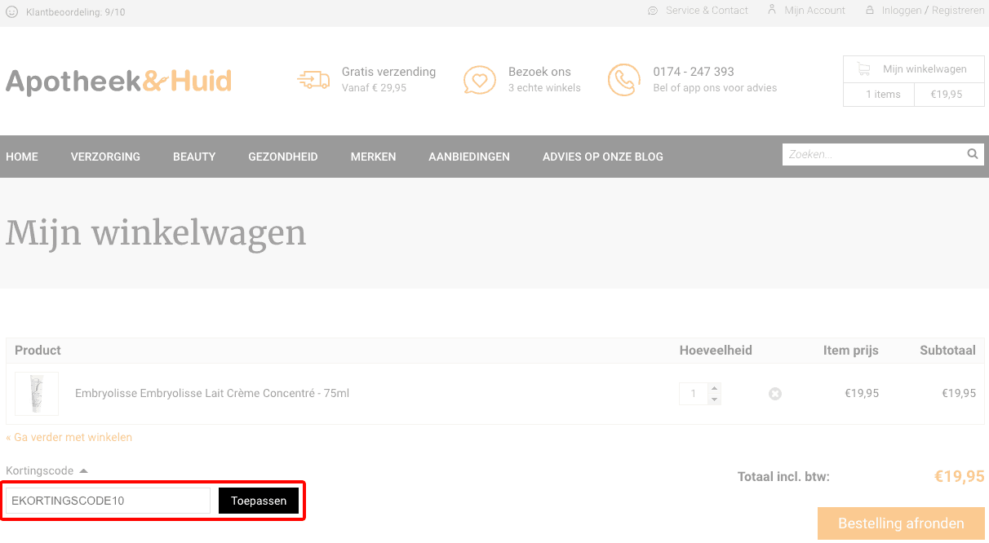The image size is (989, 543).
Task: Click the Klantbeoordeling: 9/10 text
Action: 76,12
